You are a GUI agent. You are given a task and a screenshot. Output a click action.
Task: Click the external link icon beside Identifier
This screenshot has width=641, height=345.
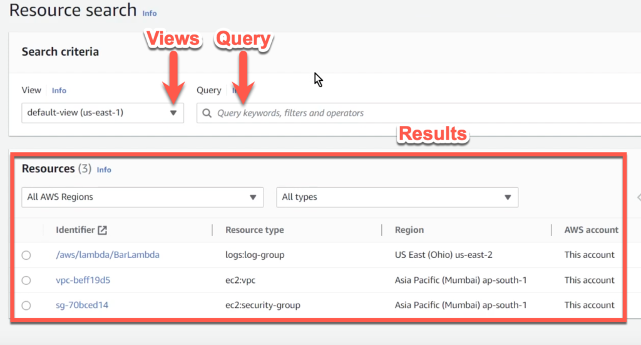coord(103,230)
